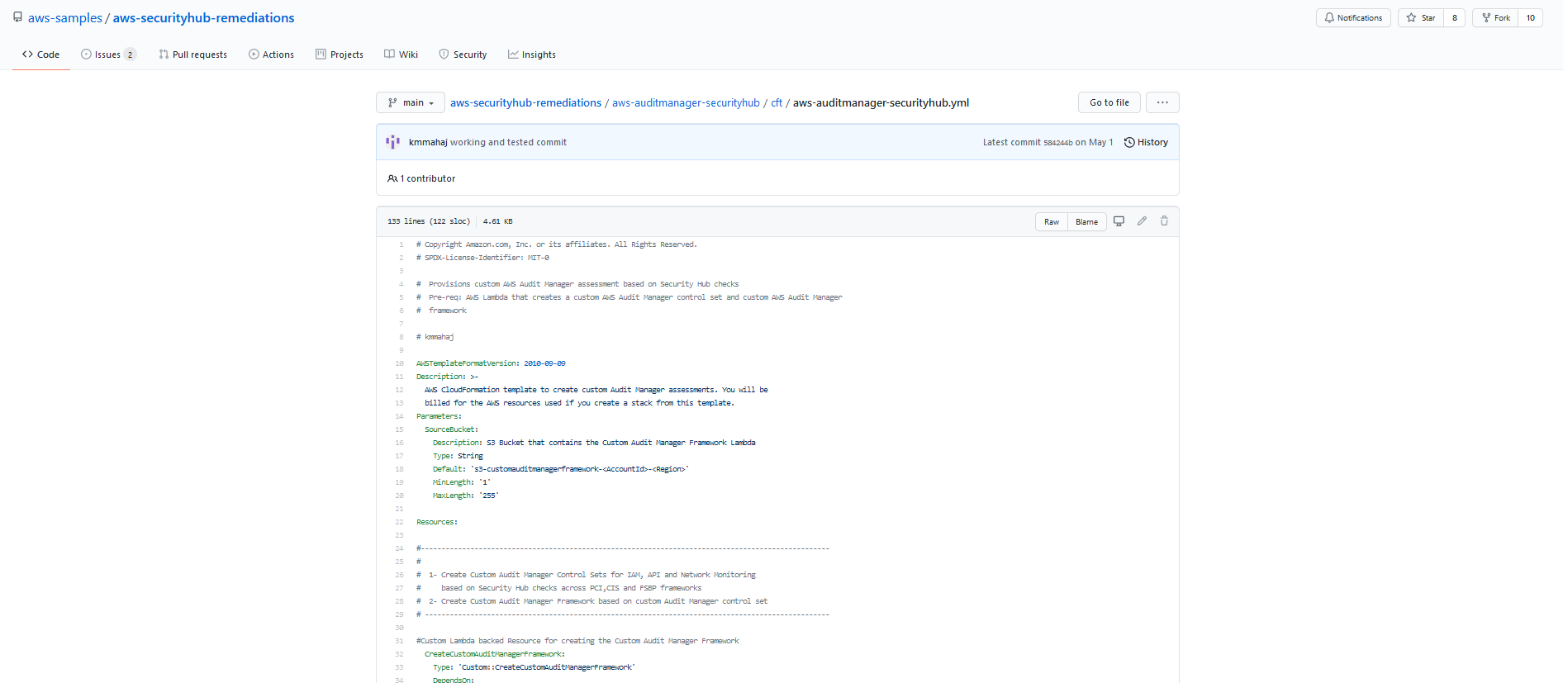
Task: Open the 'working and tested commit' message
Action: pos(508,142)
